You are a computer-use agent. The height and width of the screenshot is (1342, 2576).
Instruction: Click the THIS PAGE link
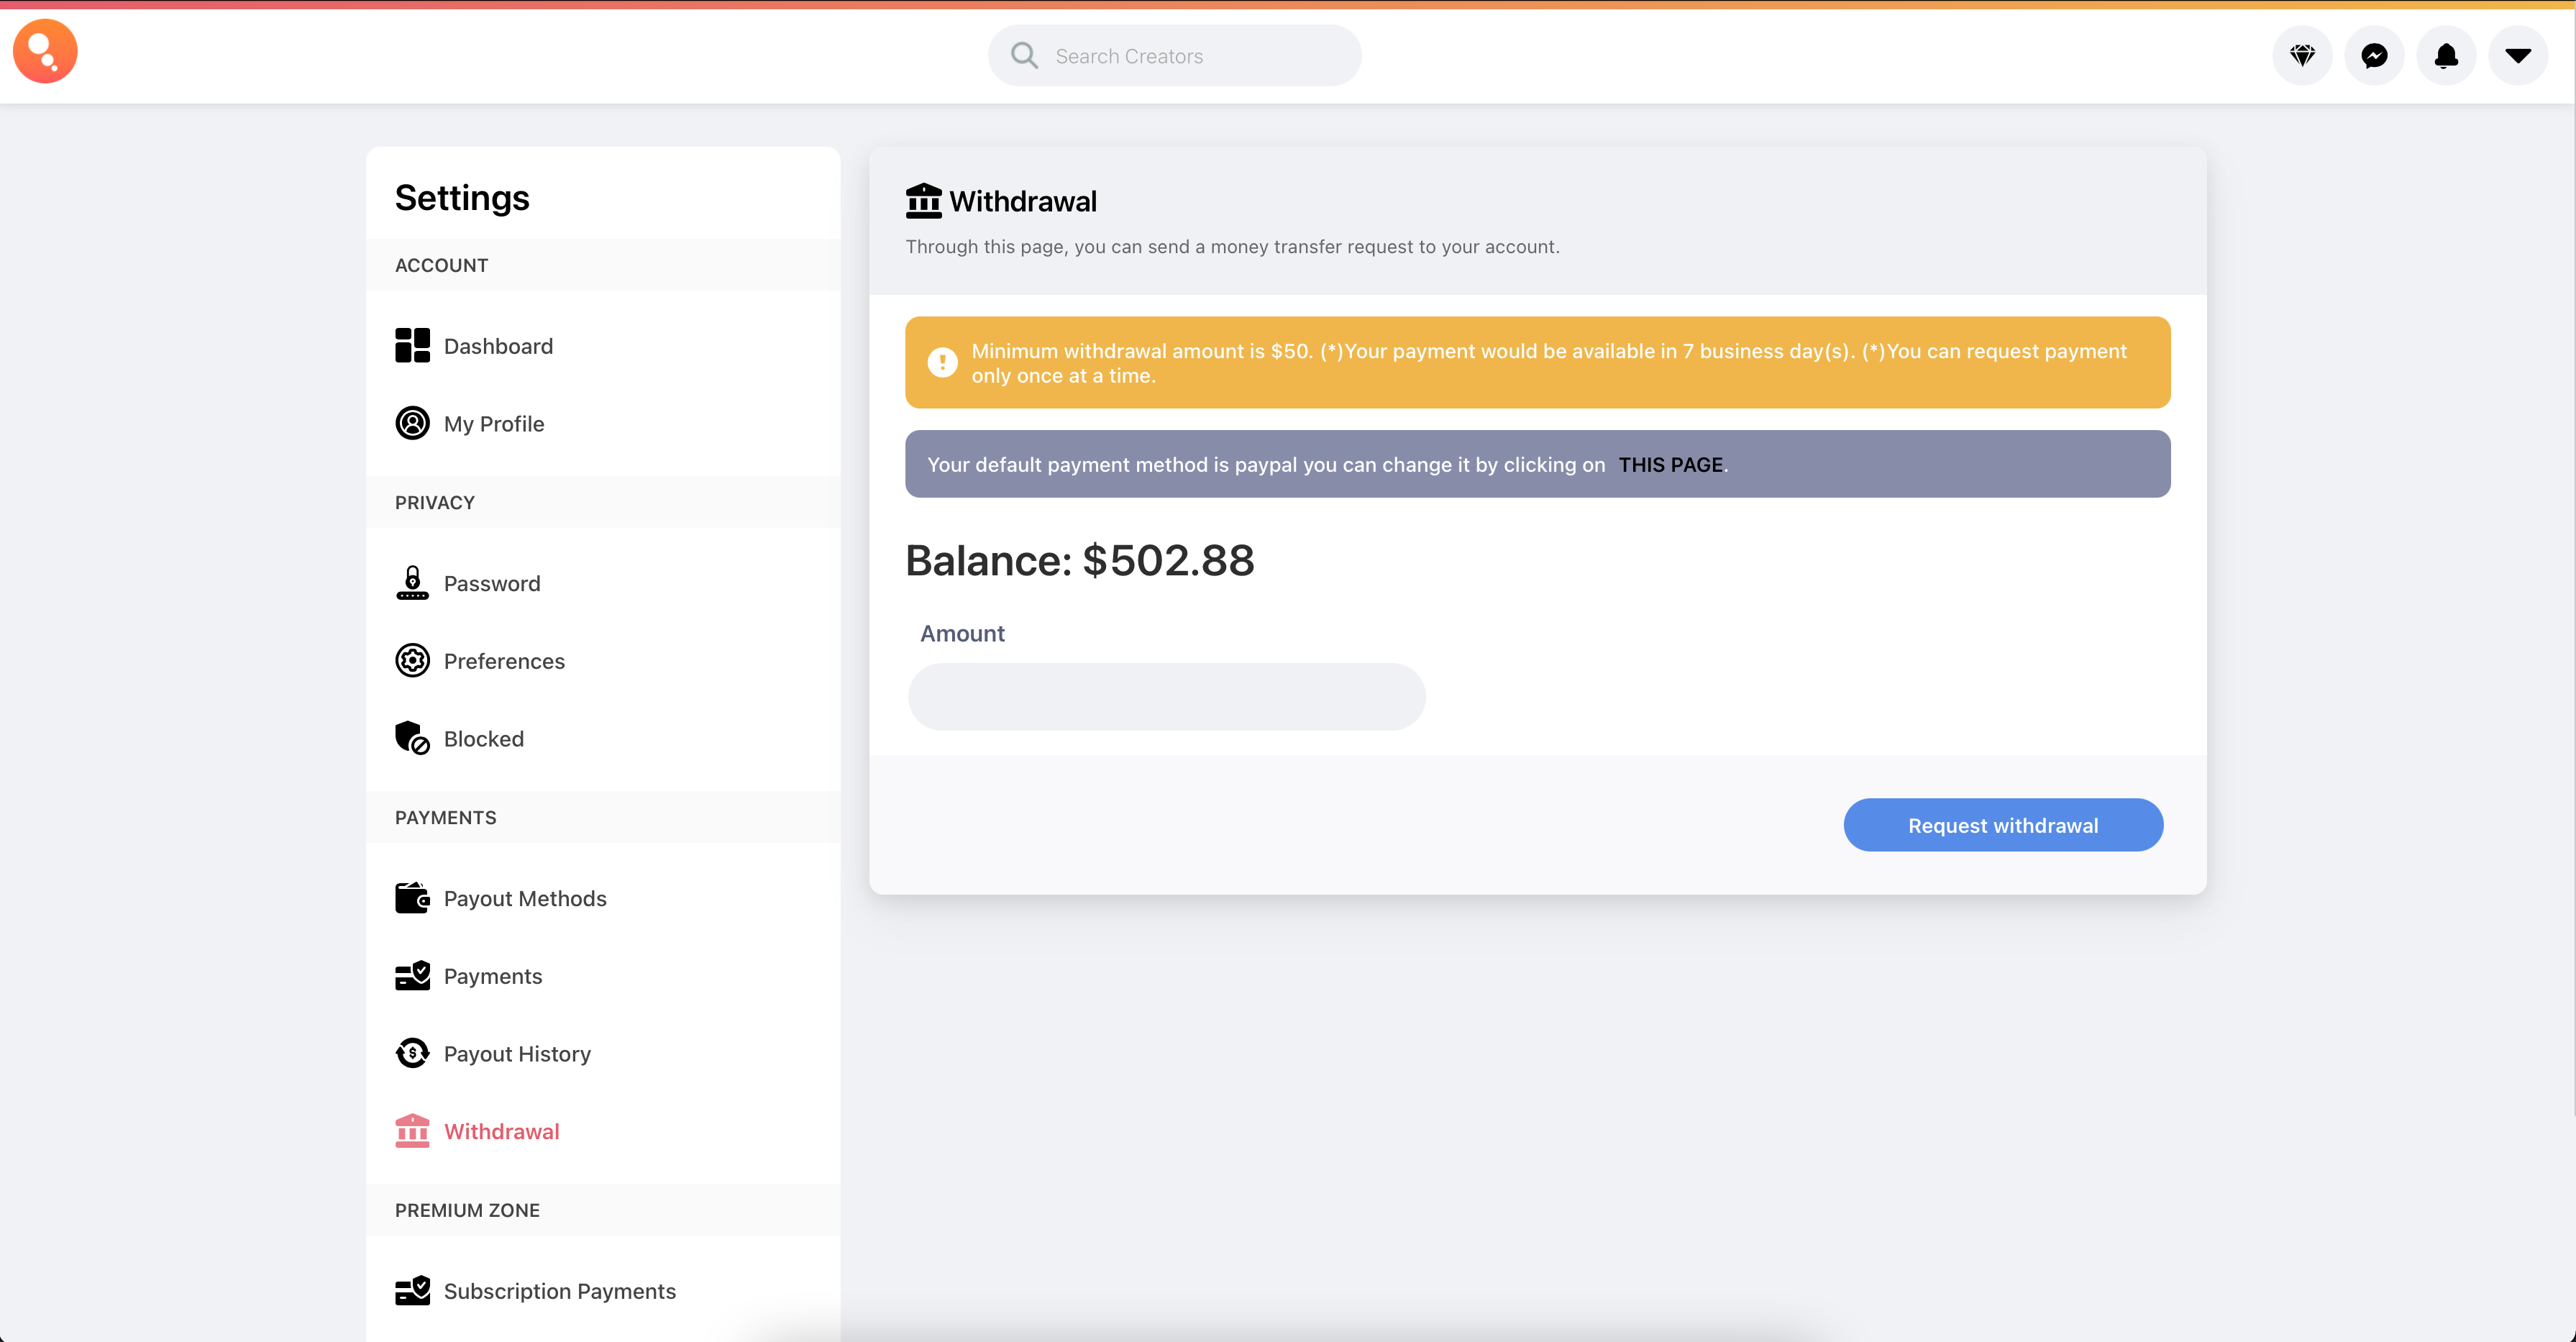1671,465
